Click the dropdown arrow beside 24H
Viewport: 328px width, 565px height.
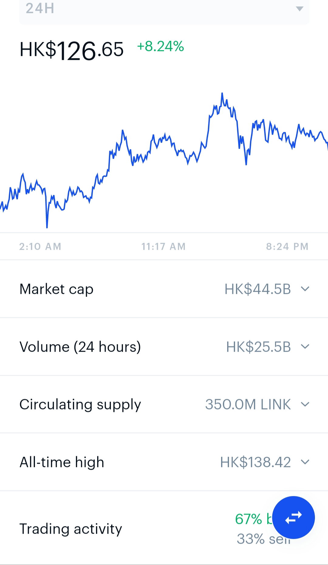[x=299, y=9]
